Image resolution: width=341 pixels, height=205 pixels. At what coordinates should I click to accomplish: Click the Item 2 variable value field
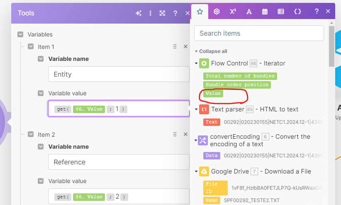point(119,196)
